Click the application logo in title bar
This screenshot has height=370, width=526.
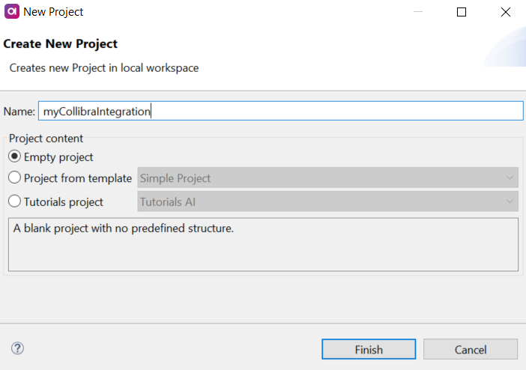[11, 12]
